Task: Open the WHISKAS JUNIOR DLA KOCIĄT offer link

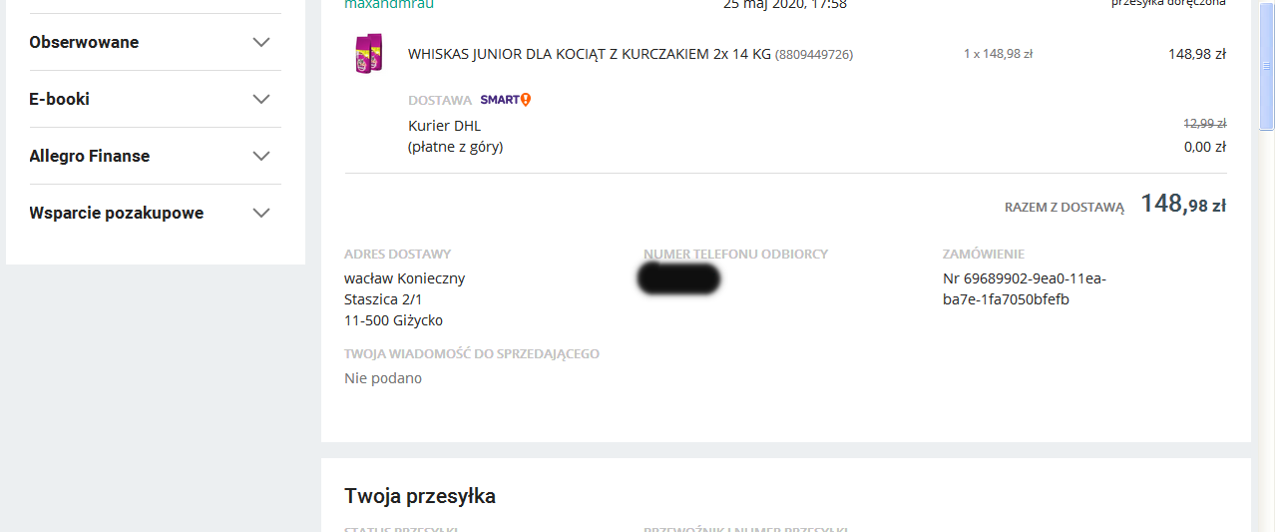Action: click(x=590, y=54)
